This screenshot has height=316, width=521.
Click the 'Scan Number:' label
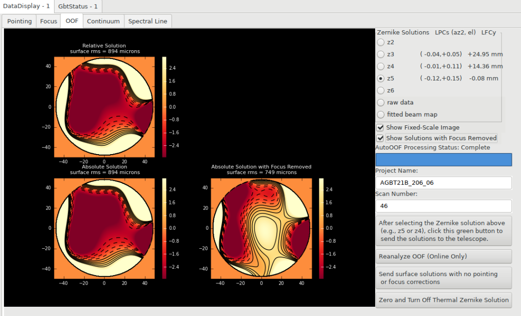point(397,194)
